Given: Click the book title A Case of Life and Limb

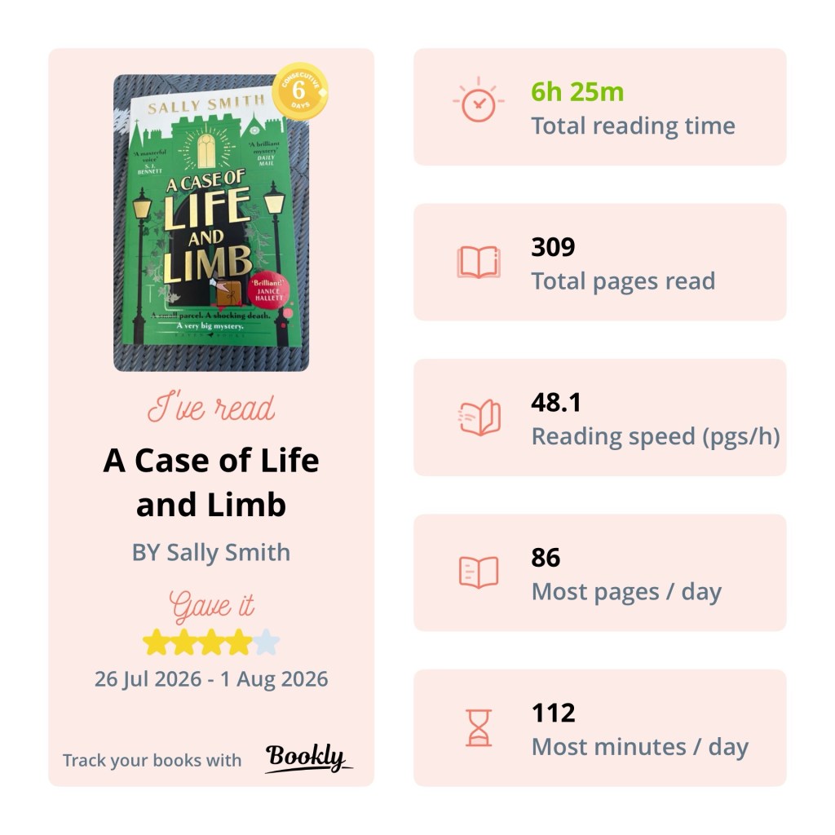Looking at the screenshot, I should 211,483.
